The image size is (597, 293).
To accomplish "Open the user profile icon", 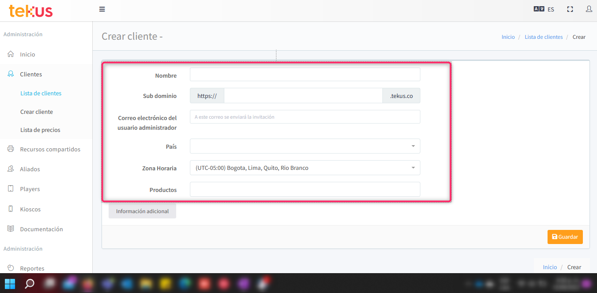I will pyautogui.click(x=589, y=9).
